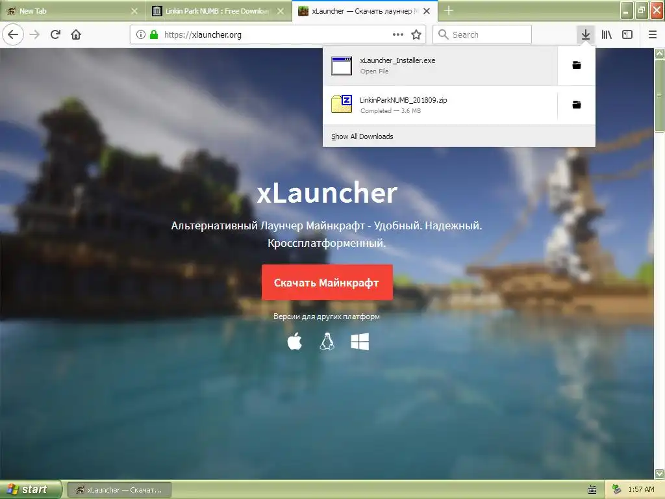Click the green padlock security icon
Image resolution: width=665 pixels, height=499 pixels.
tap(154, 34)
